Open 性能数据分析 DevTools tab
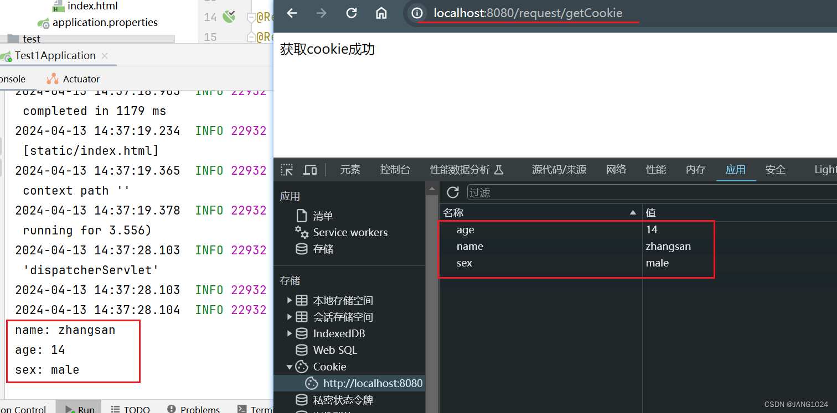The image size is (837, 413). click(467, 170)
